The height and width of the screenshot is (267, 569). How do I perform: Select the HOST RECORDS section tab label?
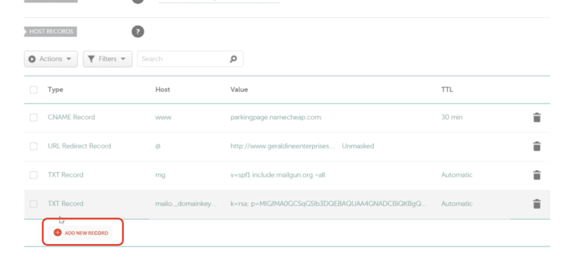point(51,32)
